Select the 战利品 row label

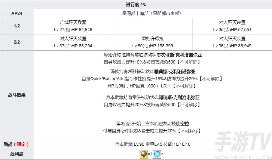point(17,154)
